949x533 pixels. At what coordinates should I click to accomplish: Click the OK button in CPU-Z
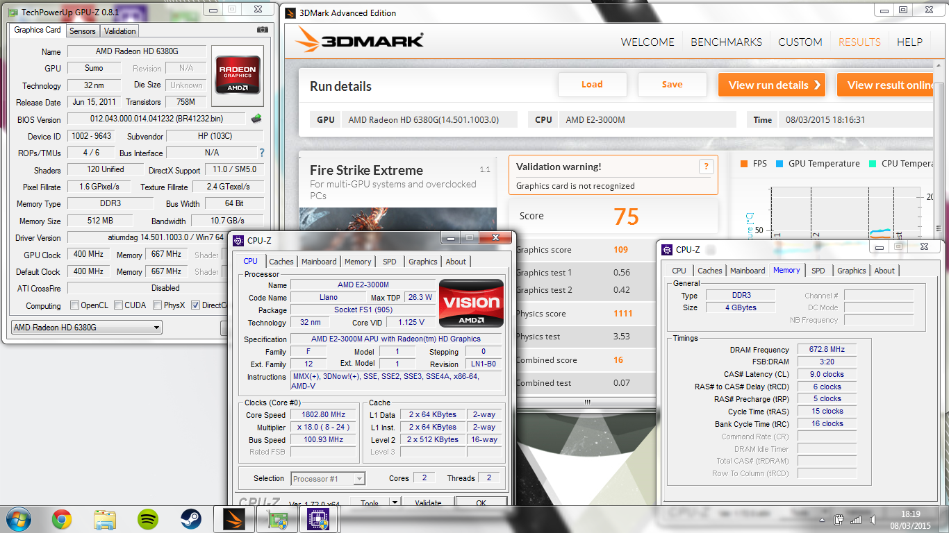click(x=481, y=503)
